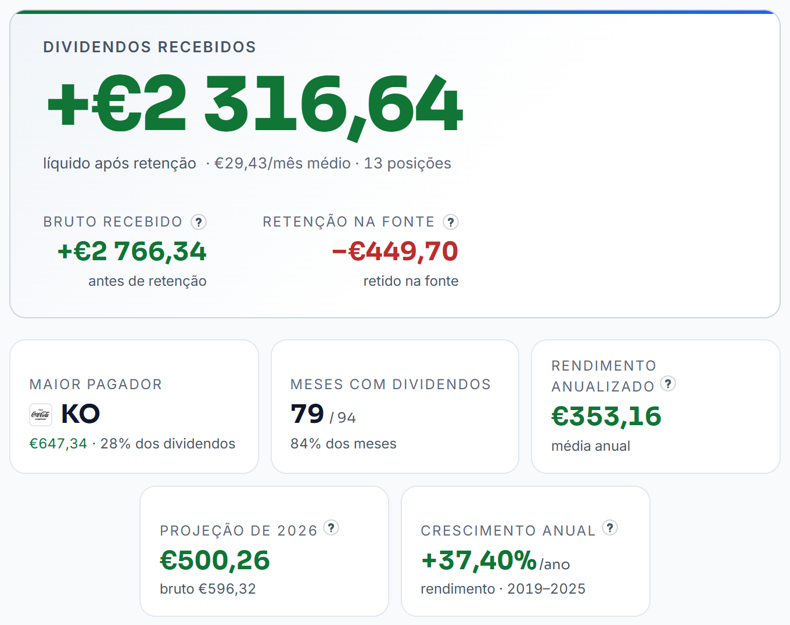Click the '84% dos meses' text
The width and height of the screenshot is (790, 625).
pos(343,444)
